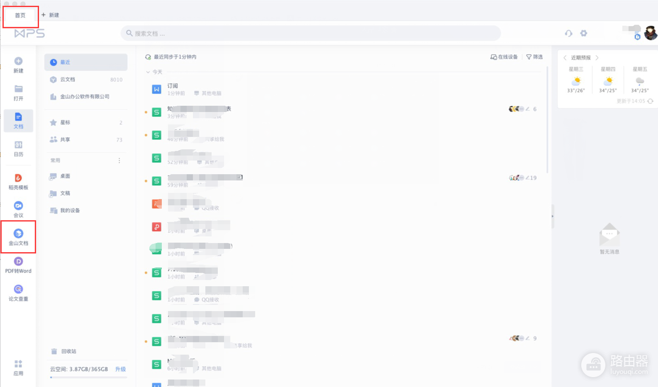Click the 新建 tab button
Viewport: 658px width, 387px height.
coord(50,15)
